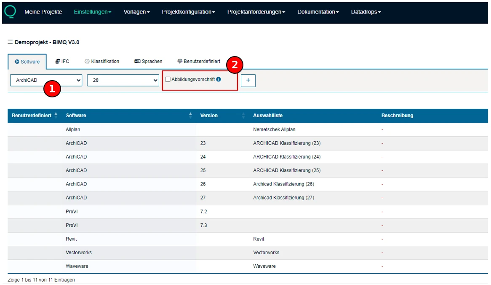The image size is (491, 285).
Task: Go to Meine Projekte
Action: [43, 12]
